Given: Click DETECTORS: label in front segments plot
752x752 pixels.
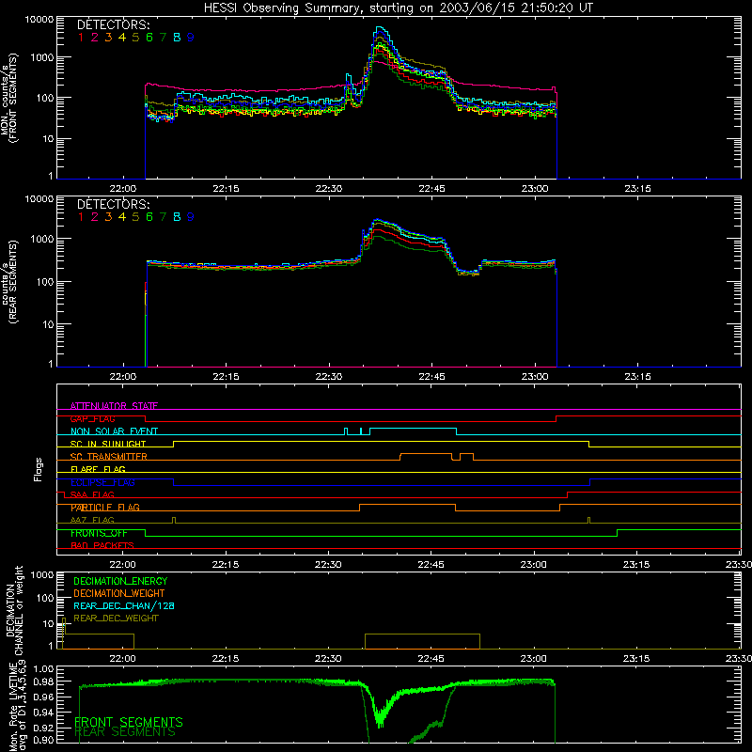Looking at the screenshot, I should [113, 25].
